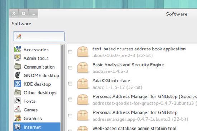Open the Games joystick icon
The height and width of the screenshot is (131, 197).
pyautogui.click(x=18, y=109)
